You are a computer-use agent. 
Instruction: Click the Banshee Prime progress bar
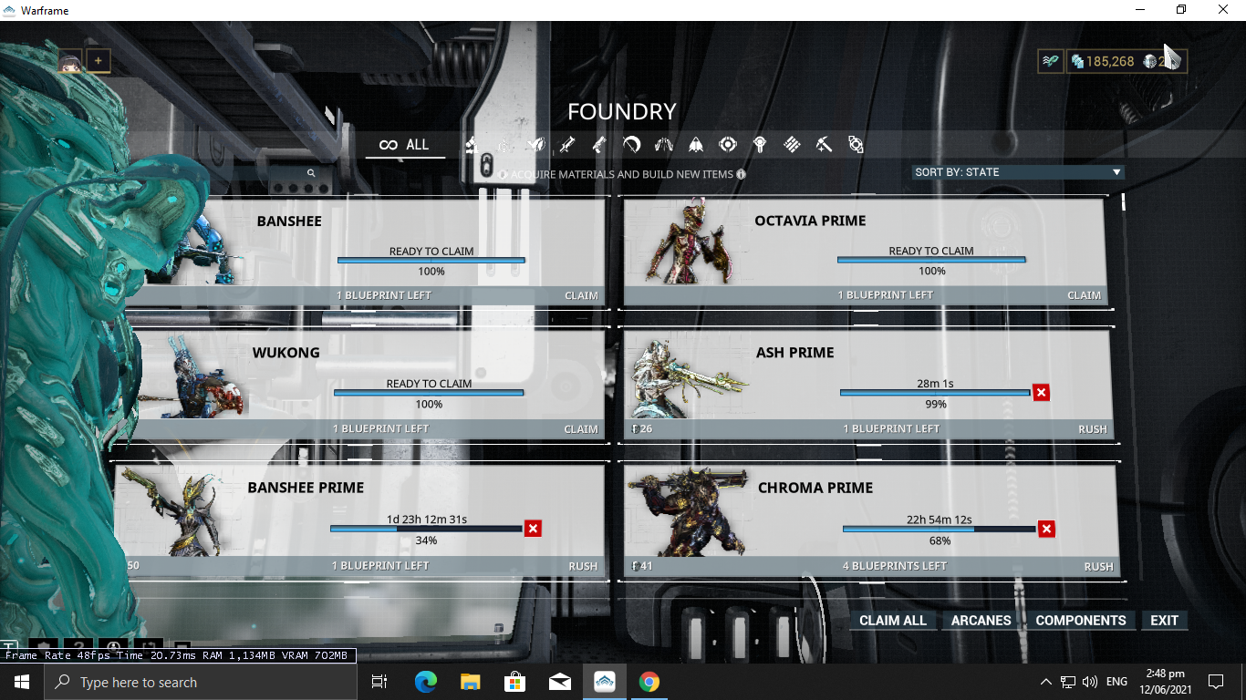[x=426, y=528]
